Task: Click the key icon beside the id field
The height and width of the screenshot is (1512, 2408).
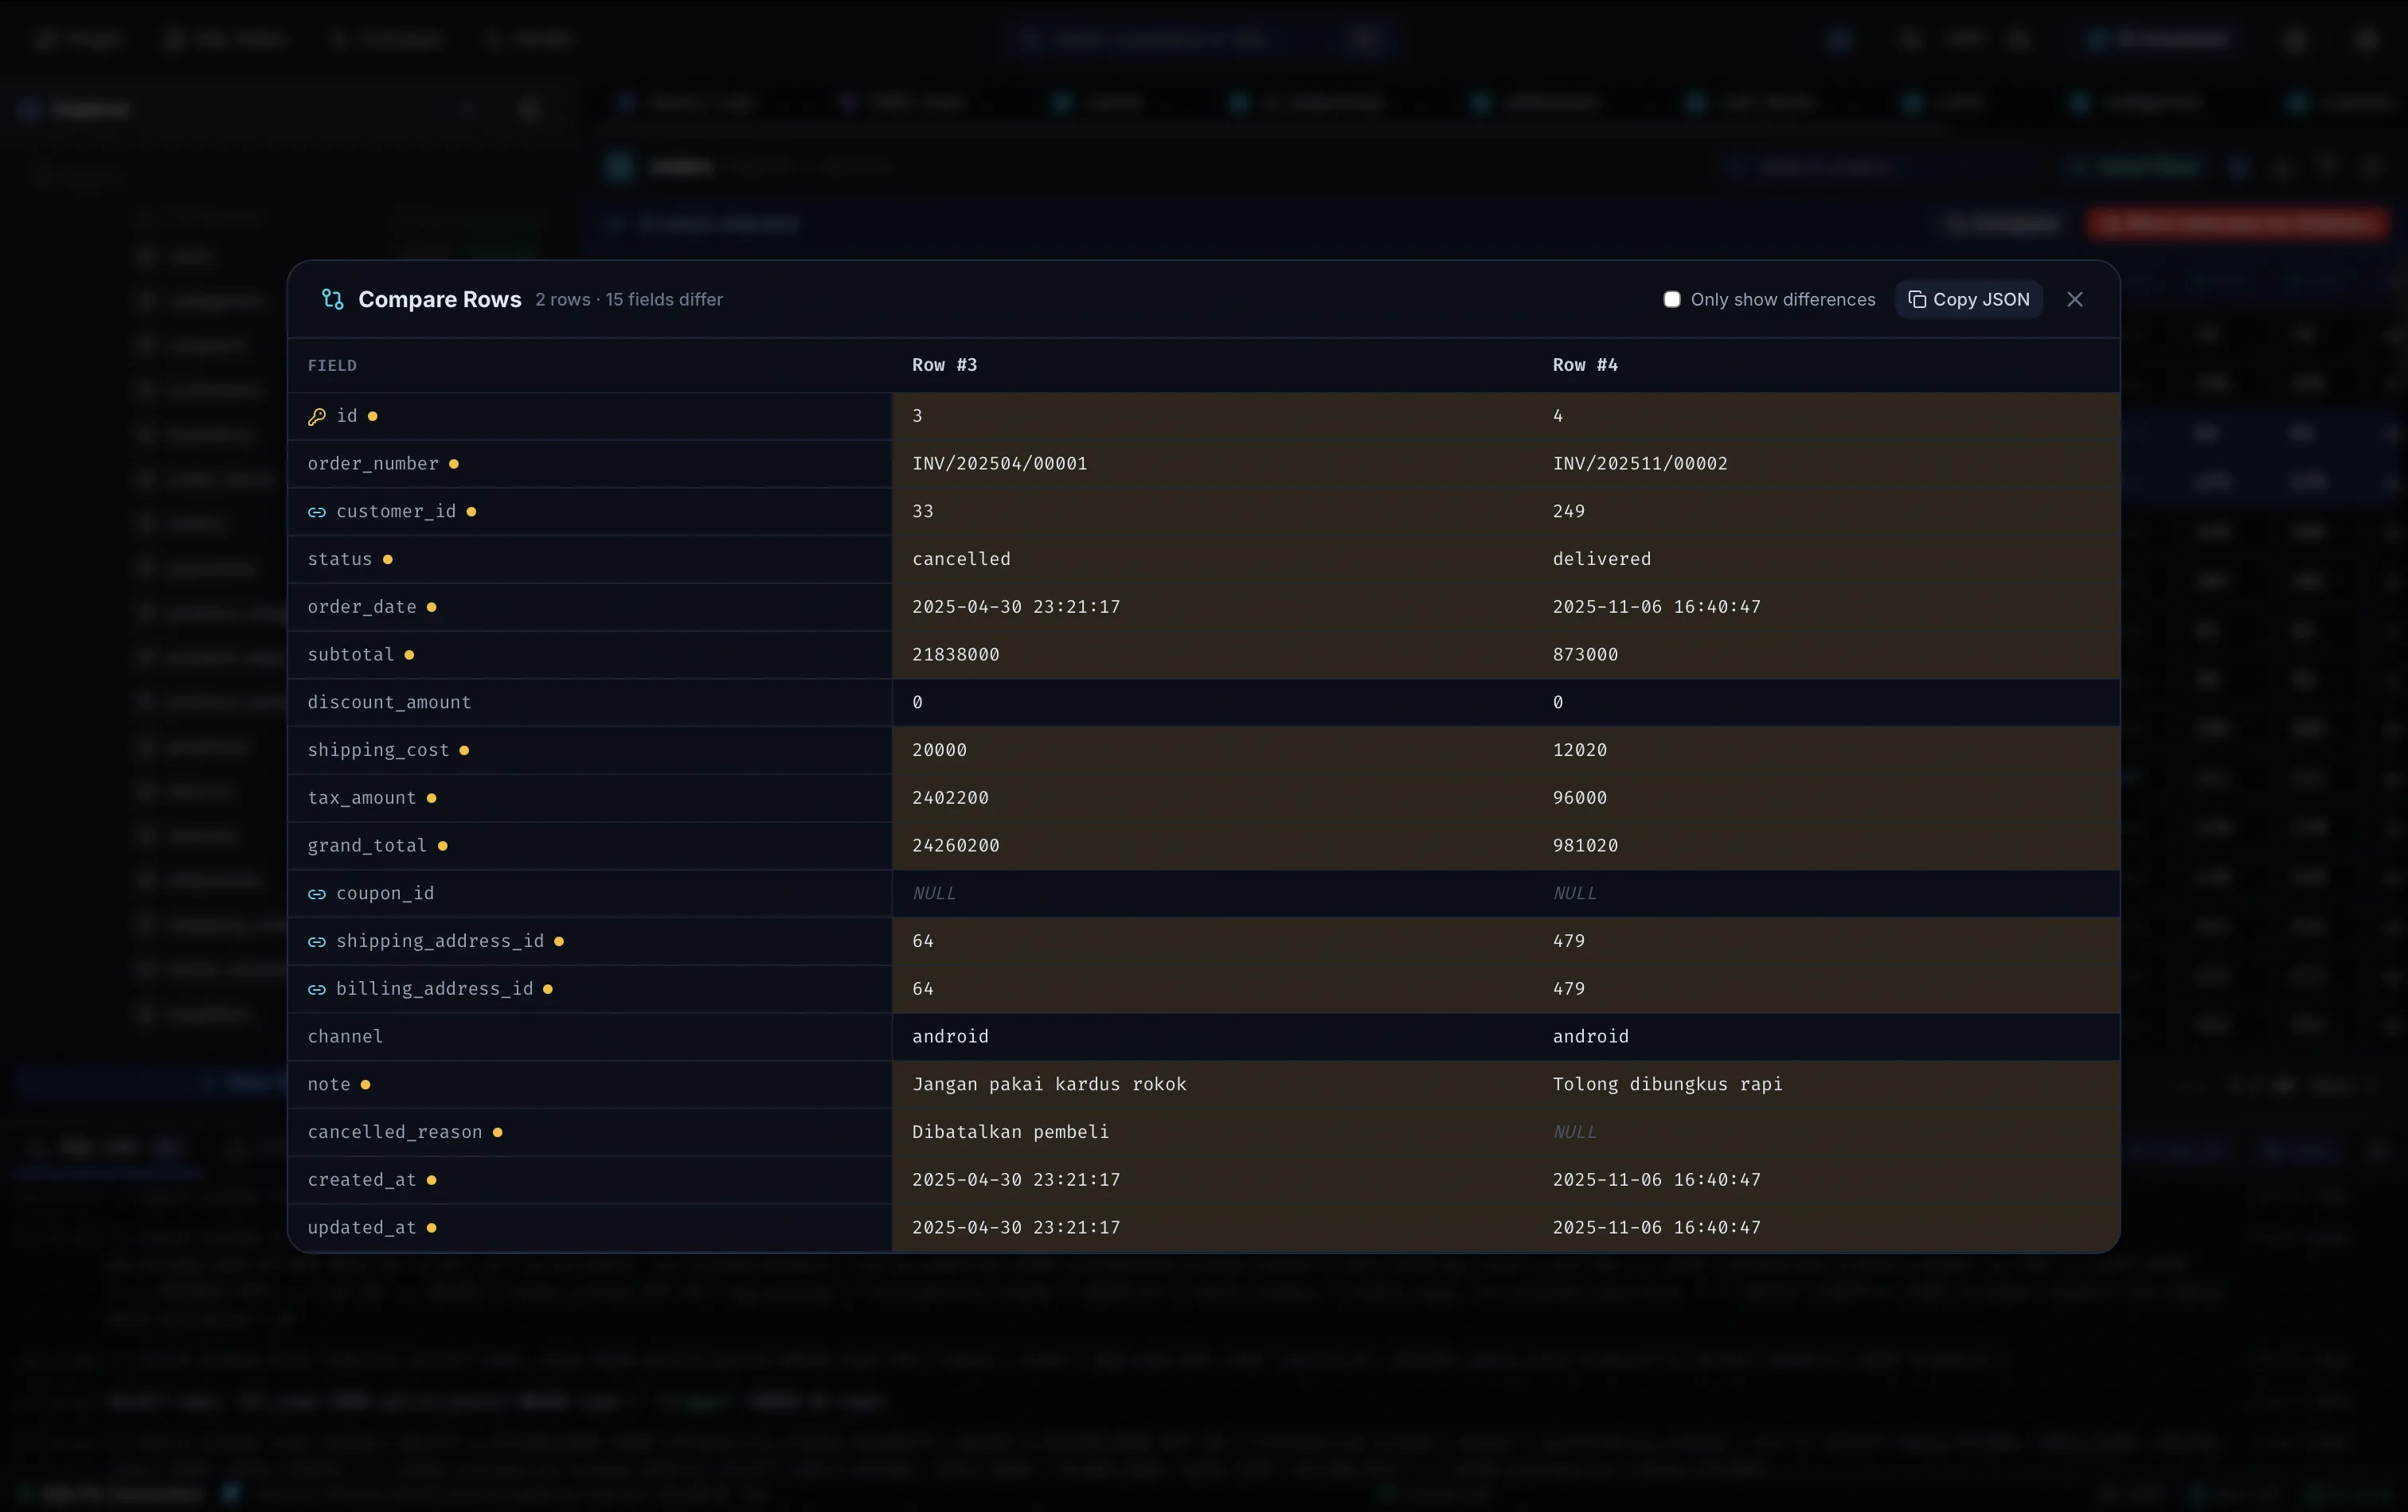Action: point(317,415)
